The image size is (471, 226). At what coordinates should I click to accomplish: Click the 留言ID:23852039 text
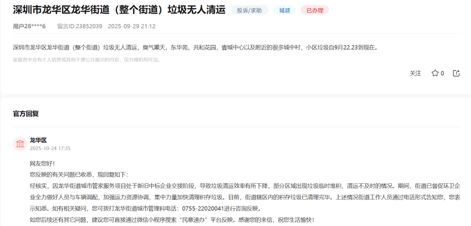[79, 26]
